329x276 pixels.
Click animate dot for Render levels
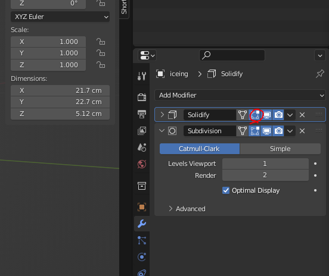tap(315, 175)
